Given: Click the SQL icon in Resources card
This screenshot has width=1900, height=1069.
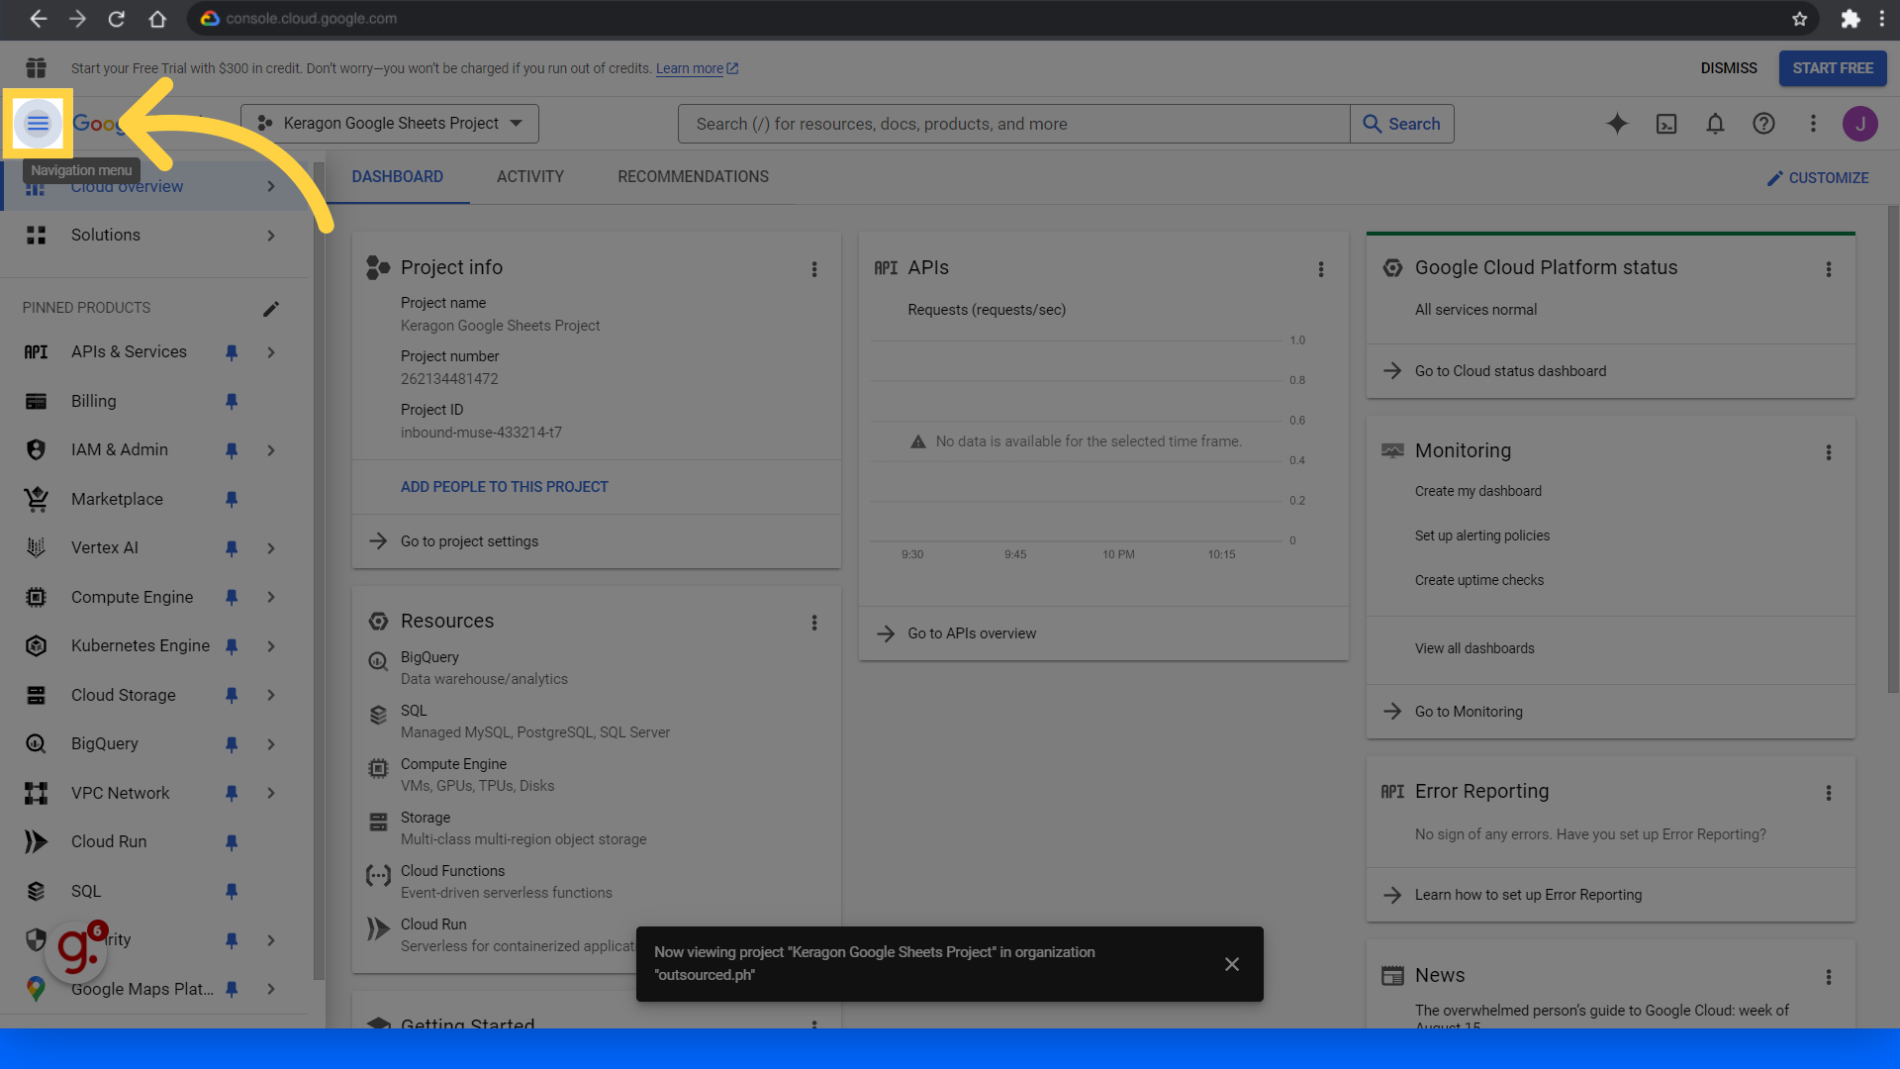Looking at the screenshot, I should coord(378,715).
